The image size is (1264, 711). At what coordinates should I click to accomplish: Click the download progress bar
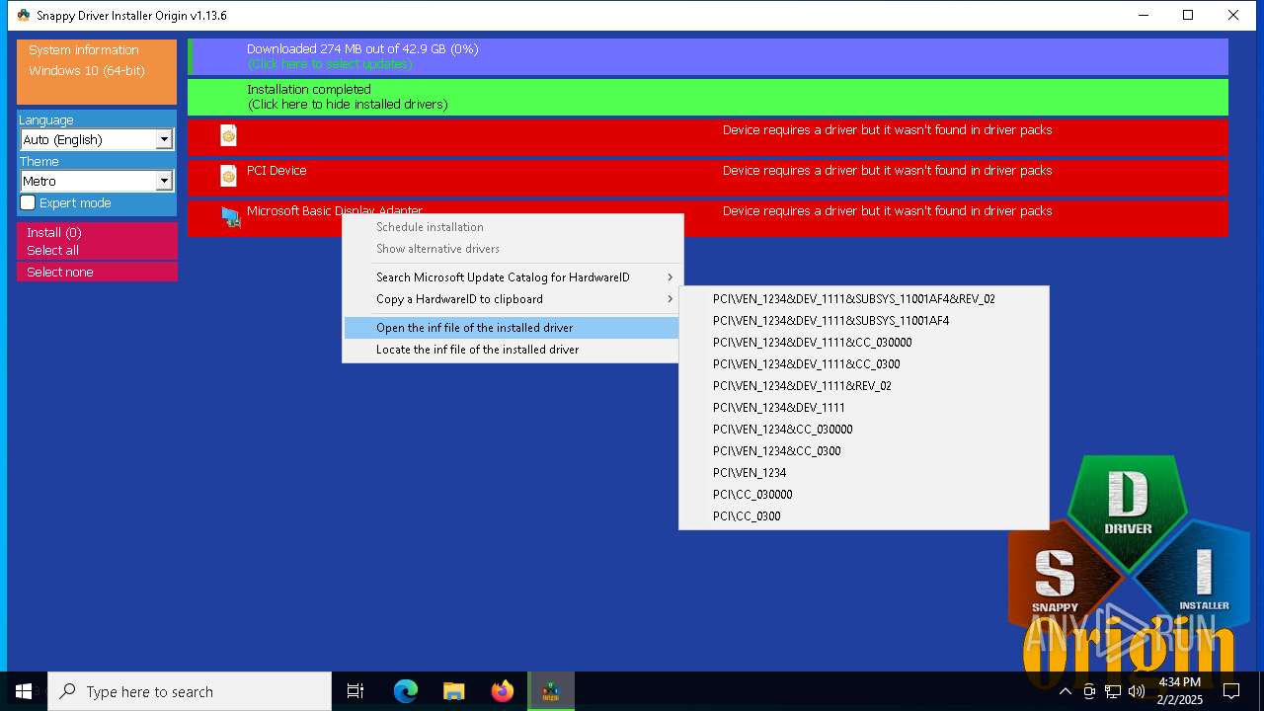point(708,56)
